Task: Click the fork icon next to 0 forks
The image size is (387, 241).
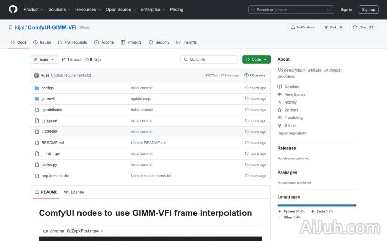Action: [x=279, y=126]
